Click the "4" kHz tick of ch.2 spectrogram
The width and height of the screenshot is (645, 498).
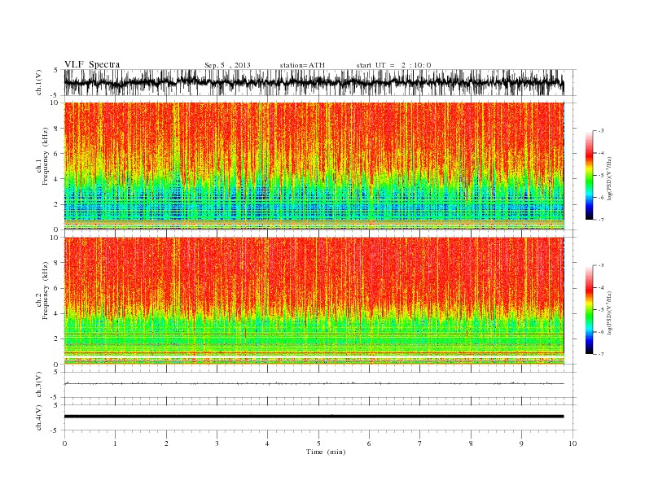[x=56, y=314]
